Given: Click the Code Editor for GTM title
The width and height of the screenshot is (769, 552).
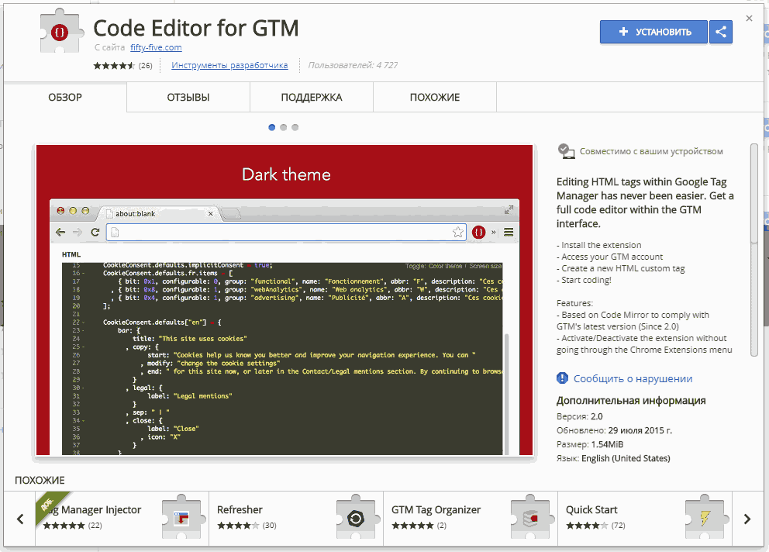Looking at the screenshot, I should coord(195,28).
